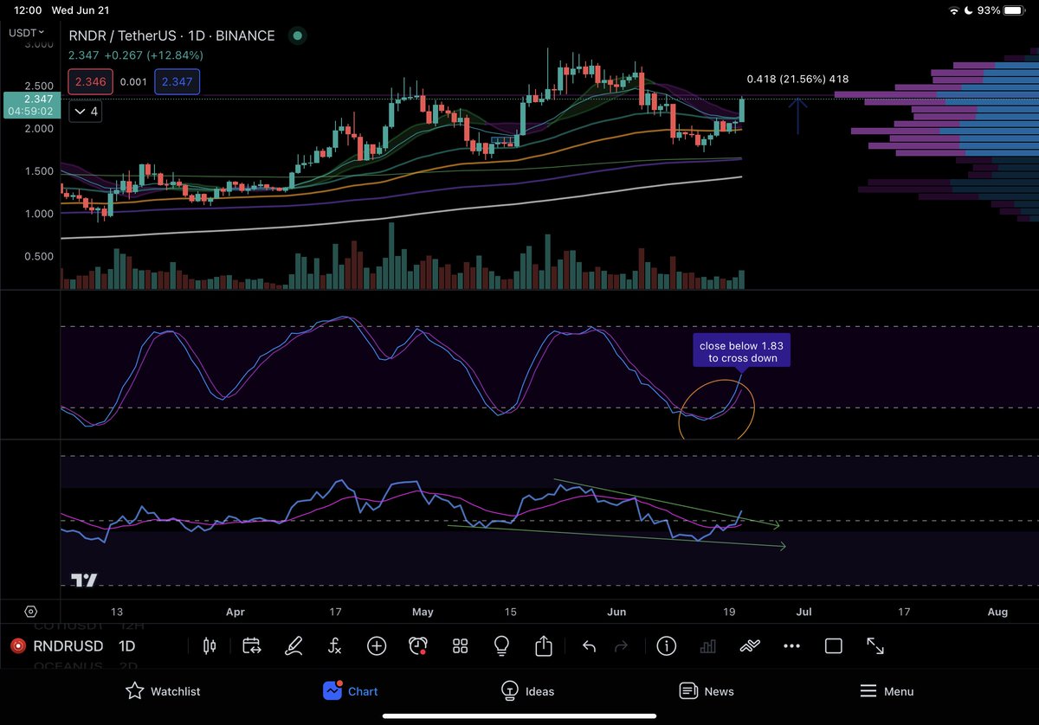Tap the RNDR / TetherUS chart title
Screen dimensions: 1039x725
pos(171,35)
